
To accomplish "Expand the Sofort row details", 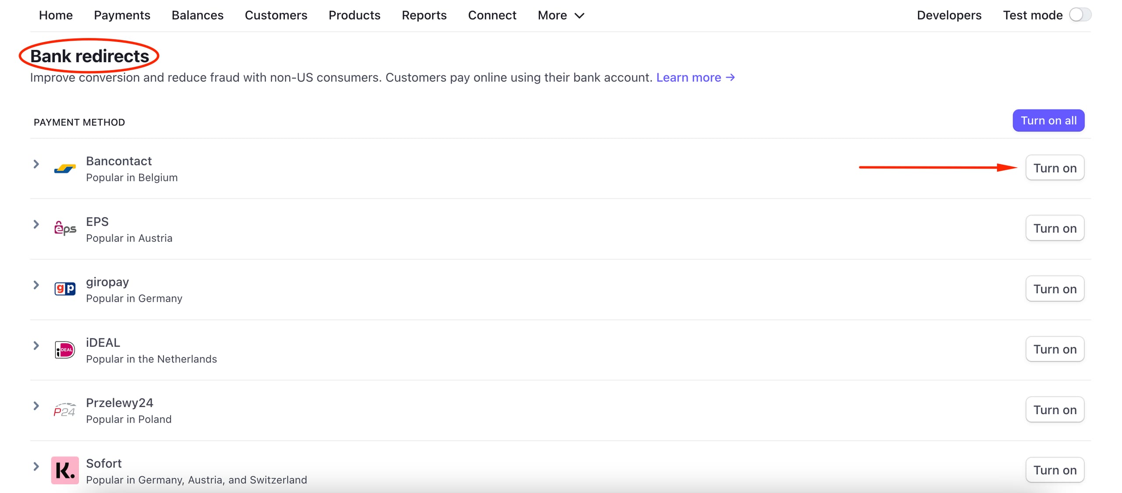I will click(36, 466).
